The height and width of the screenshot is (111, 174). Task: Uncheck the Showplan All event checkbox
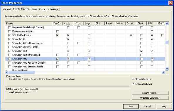pos(9,39)
